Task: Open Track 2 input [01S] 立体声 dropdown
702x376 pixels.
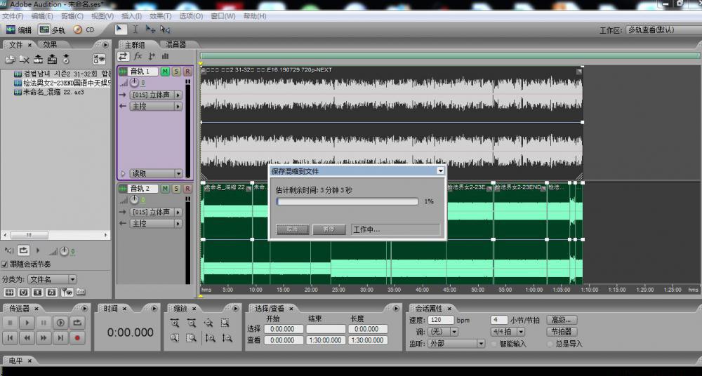Action: click(156, 212)
